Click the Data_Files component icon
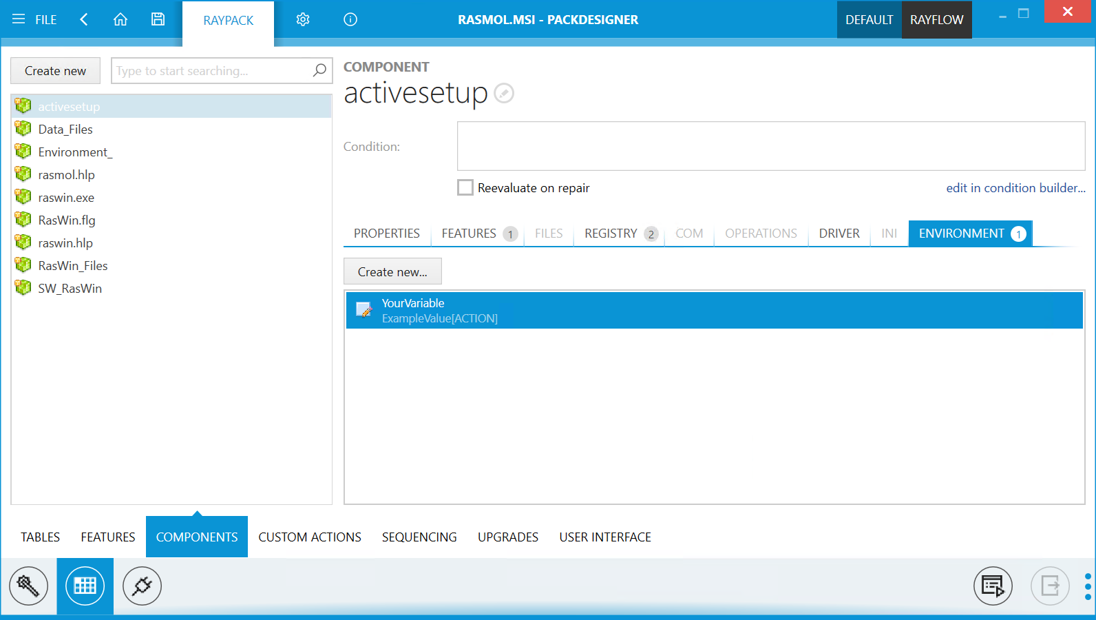Viewport: 1096px width, 620px height. (23, 128)
